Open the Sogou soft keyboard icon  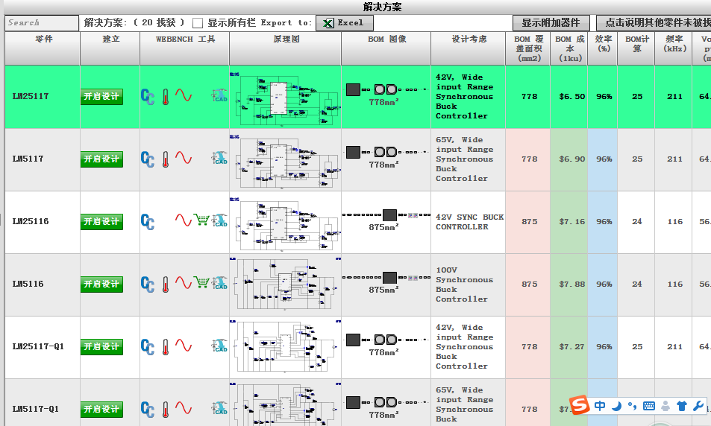(x=649, y=406)
